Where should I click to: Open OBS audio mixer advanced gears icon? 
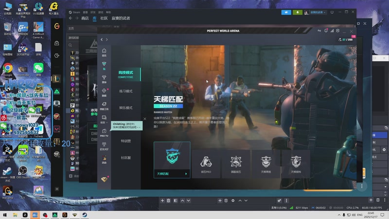coord(279,201)
